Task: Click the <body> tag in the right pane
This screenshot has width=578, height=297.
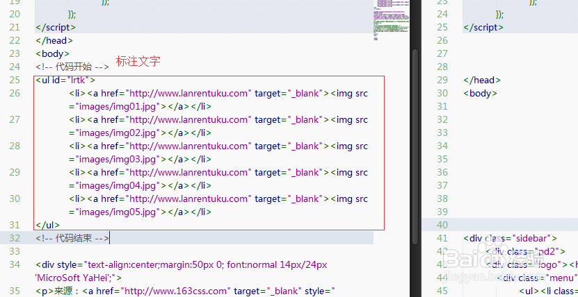Action: pyautogui.click(x=480, y=94)
